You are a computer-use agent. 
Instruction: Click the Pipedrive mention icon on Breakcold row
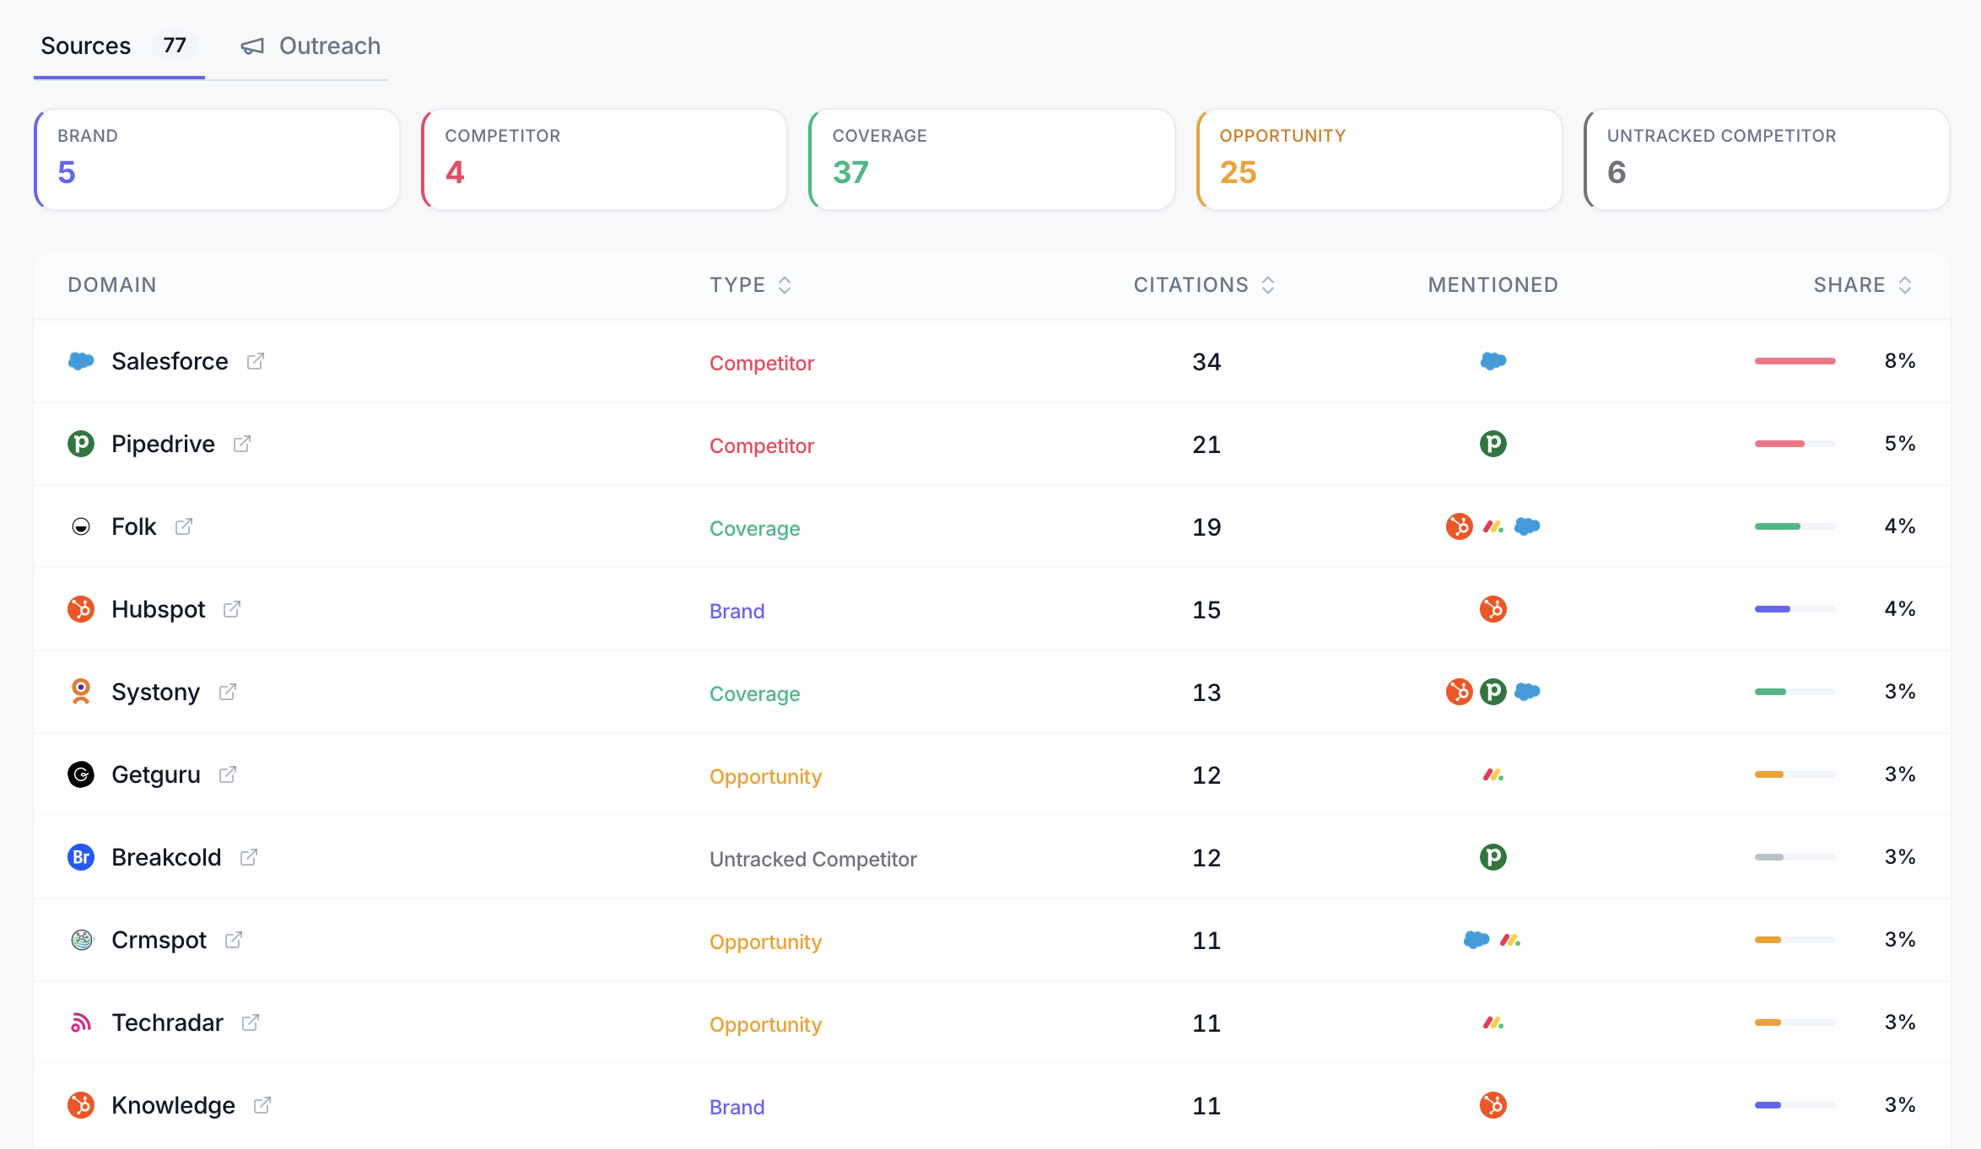click(x=1493, y=857)
